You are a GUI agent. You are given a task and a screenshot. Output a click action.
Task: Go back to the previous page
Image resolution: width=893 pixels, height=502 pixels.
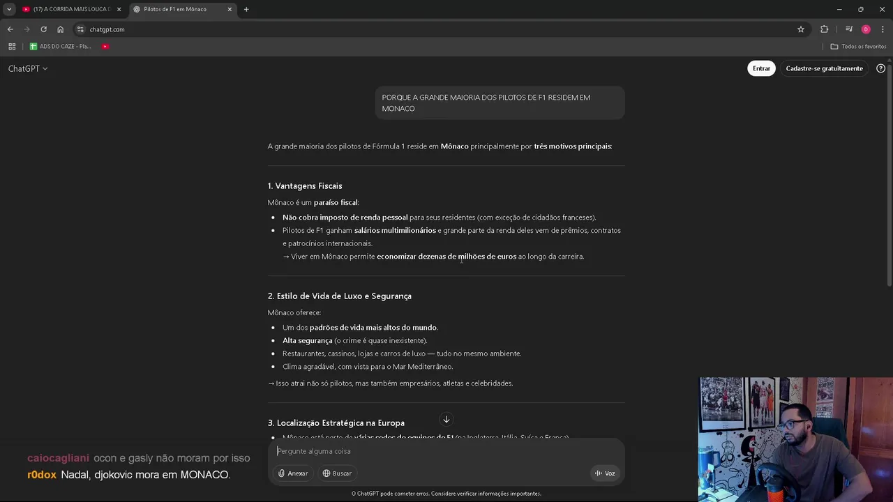pos(10,29)
